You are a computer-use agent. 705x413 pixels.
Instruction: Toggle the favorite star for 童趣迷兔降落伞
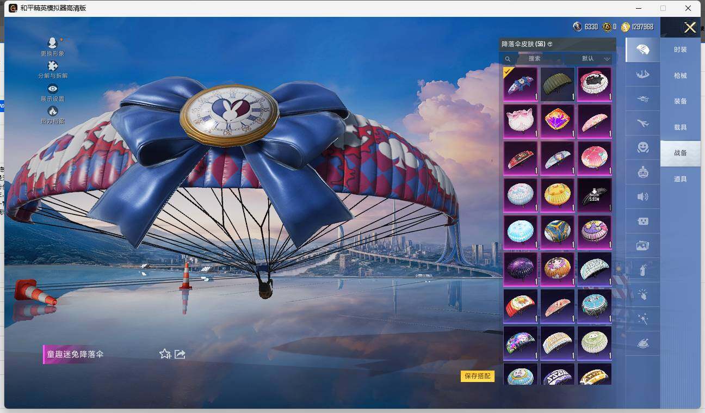(x=165, y=354)
